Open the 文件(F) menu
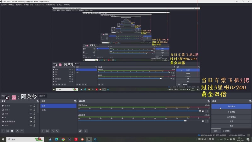The height and width of the screenshot is (142, 252). pyautogui.click(x=4, y=5)
